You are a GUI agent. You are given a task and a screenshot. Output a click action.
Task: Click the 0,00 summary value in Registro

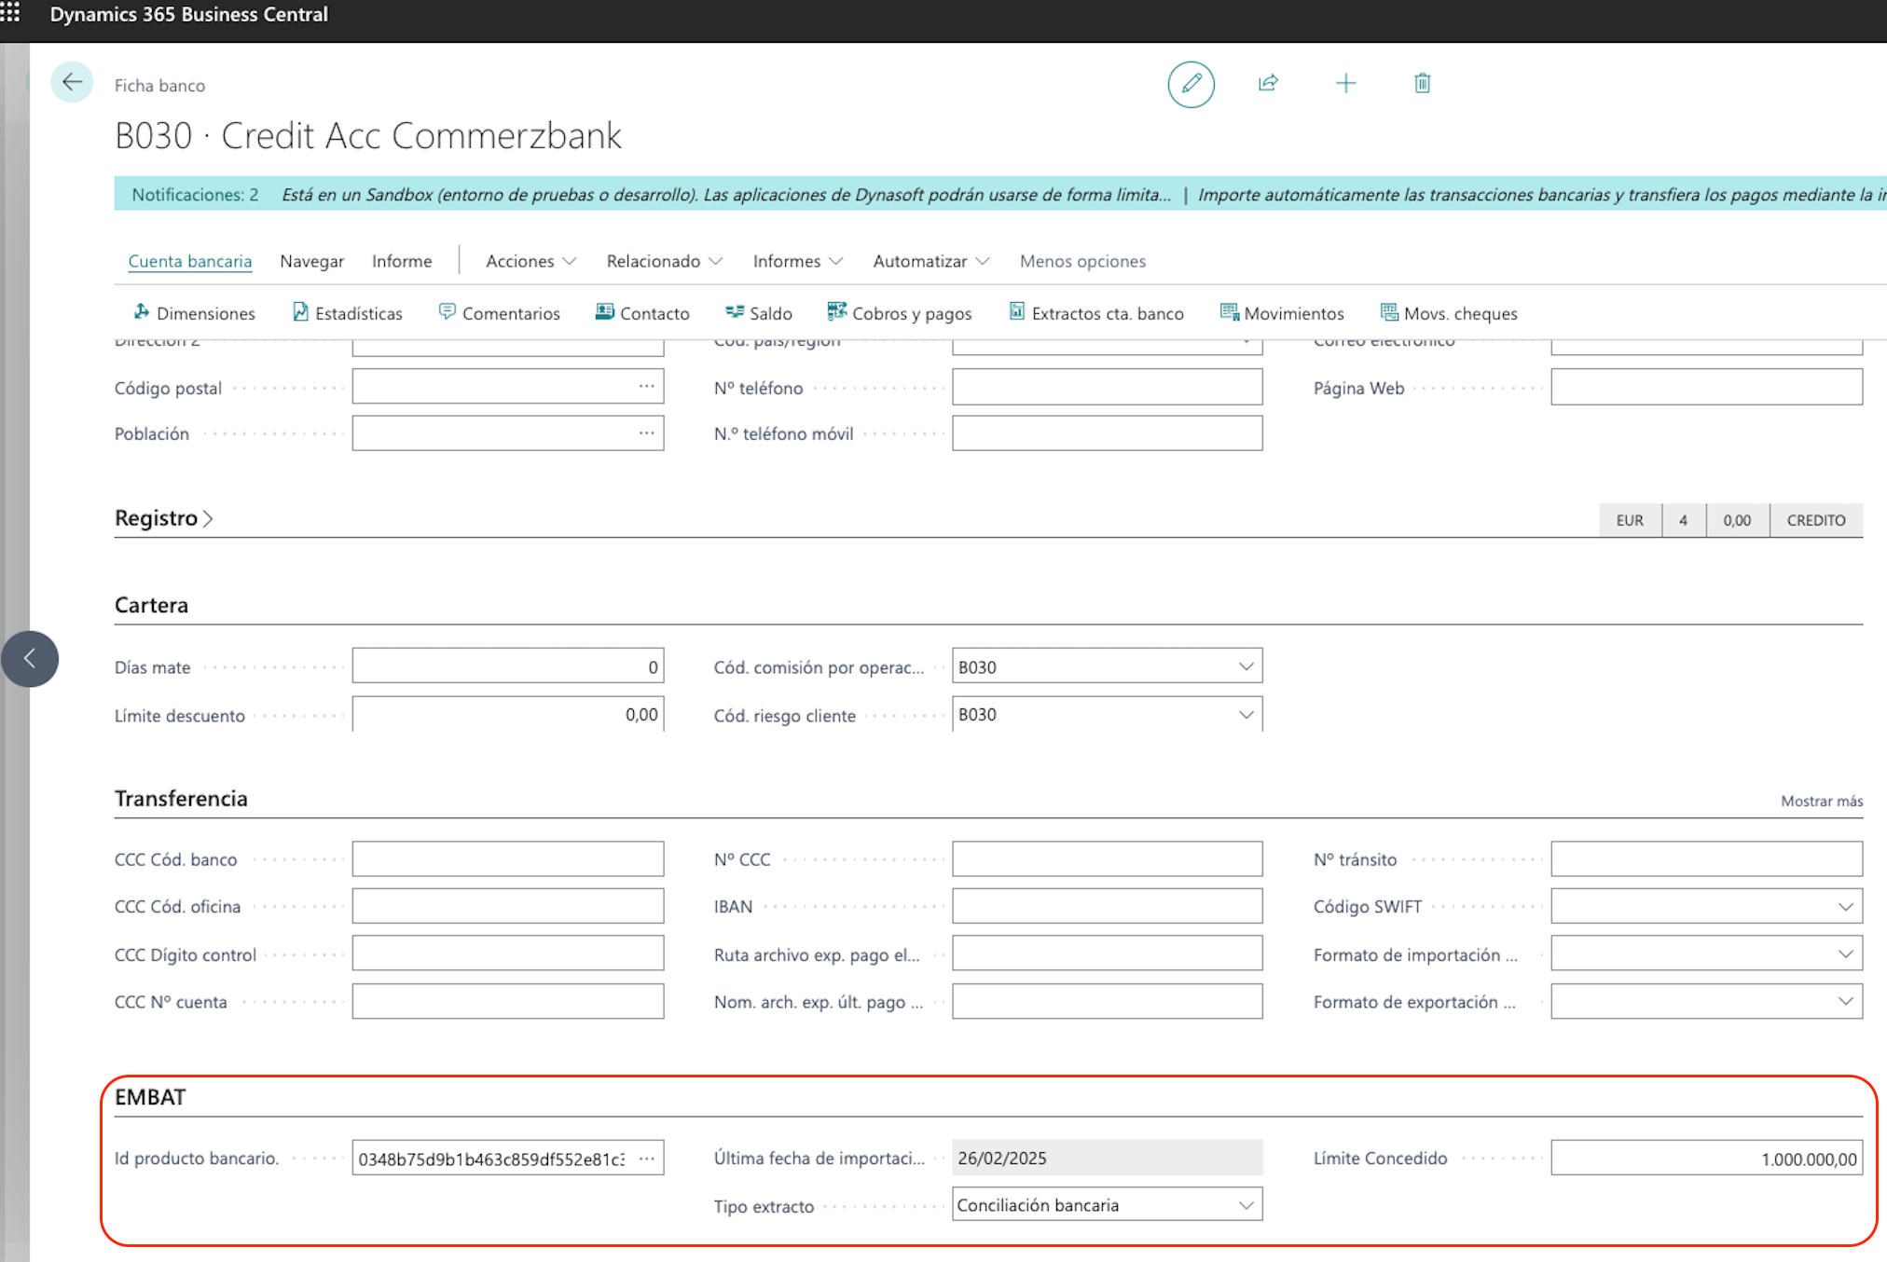pyautogui.click(x=1737, y=520)
